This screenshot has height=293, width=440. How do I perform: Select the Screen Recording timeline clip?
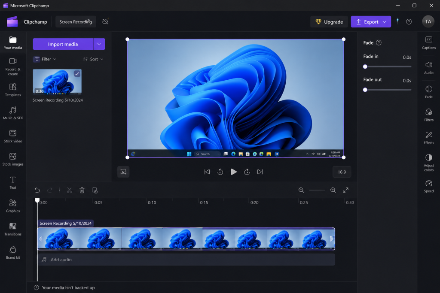pos(186,239)
